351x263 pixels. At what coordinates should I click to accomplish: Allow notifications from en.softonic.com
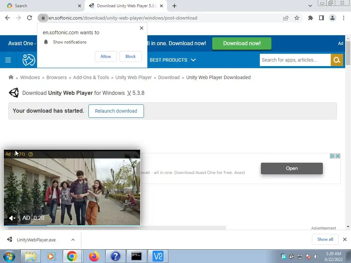pyautogui.click(x=106, y=57)
